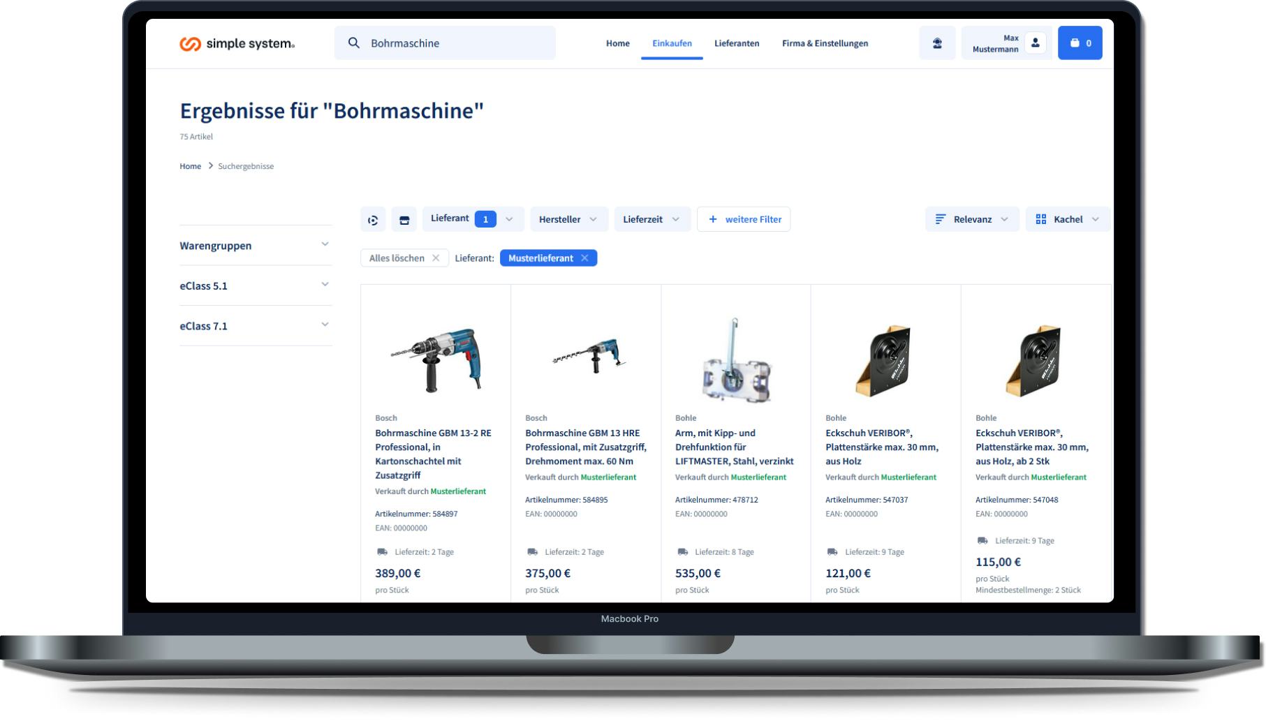Select the core assortment filter icon
Image resolution: width=1266 pixels, height=721 pixels.
[373, 219]
